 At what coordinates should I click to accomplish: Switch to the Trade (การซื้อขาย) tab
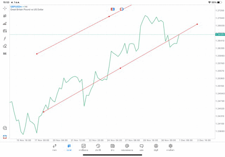pos(84,147)
